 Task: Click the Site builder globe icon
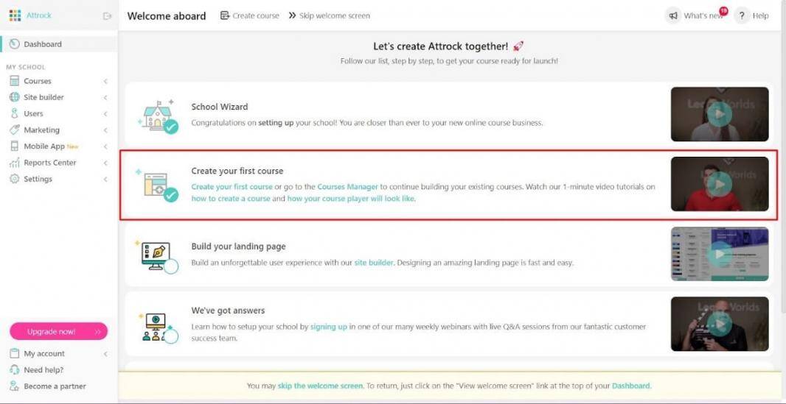coord(15,97)
